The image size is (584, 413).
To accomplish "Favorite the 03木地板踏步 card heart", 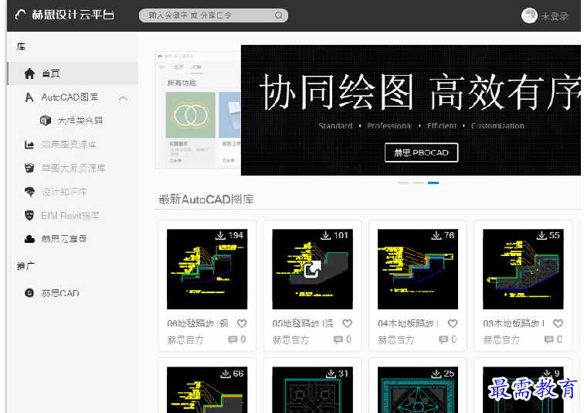I will (x=558, y=323).
